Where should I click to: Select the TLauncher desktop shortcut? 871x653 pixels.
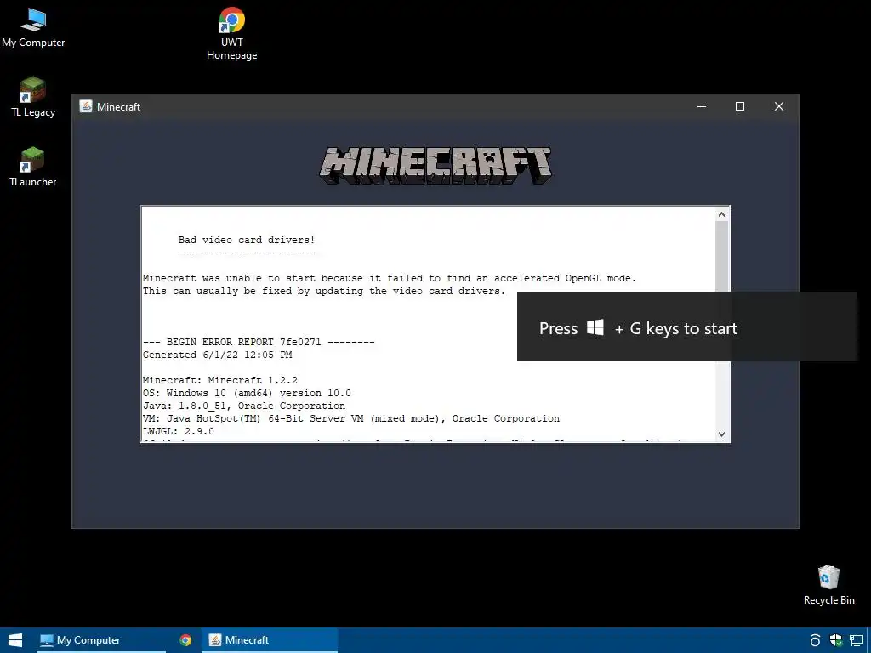tap(33, 167)
